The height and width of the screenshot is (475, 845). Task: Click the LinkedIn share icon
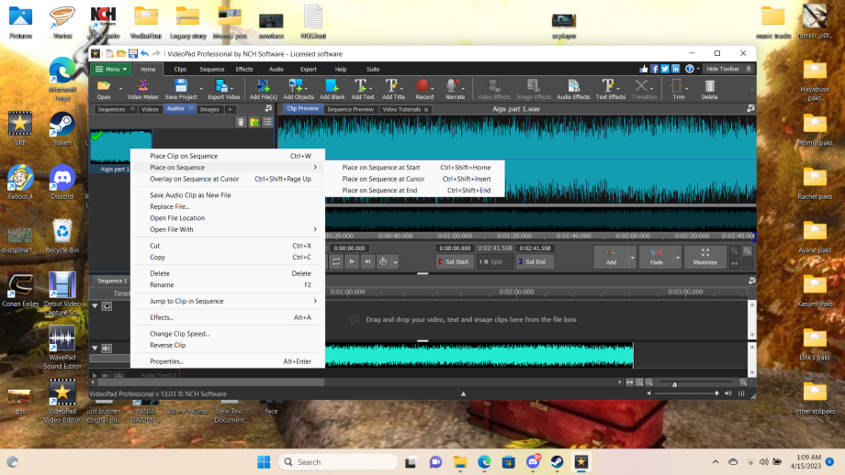coord(675,69)
